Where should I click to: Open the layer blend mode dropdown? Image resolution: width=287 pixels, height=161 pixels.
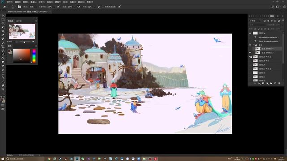pyautogui.click(x=257, y=25)
